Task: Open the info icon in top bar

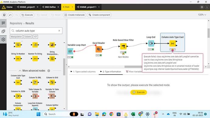Action: 207,7
